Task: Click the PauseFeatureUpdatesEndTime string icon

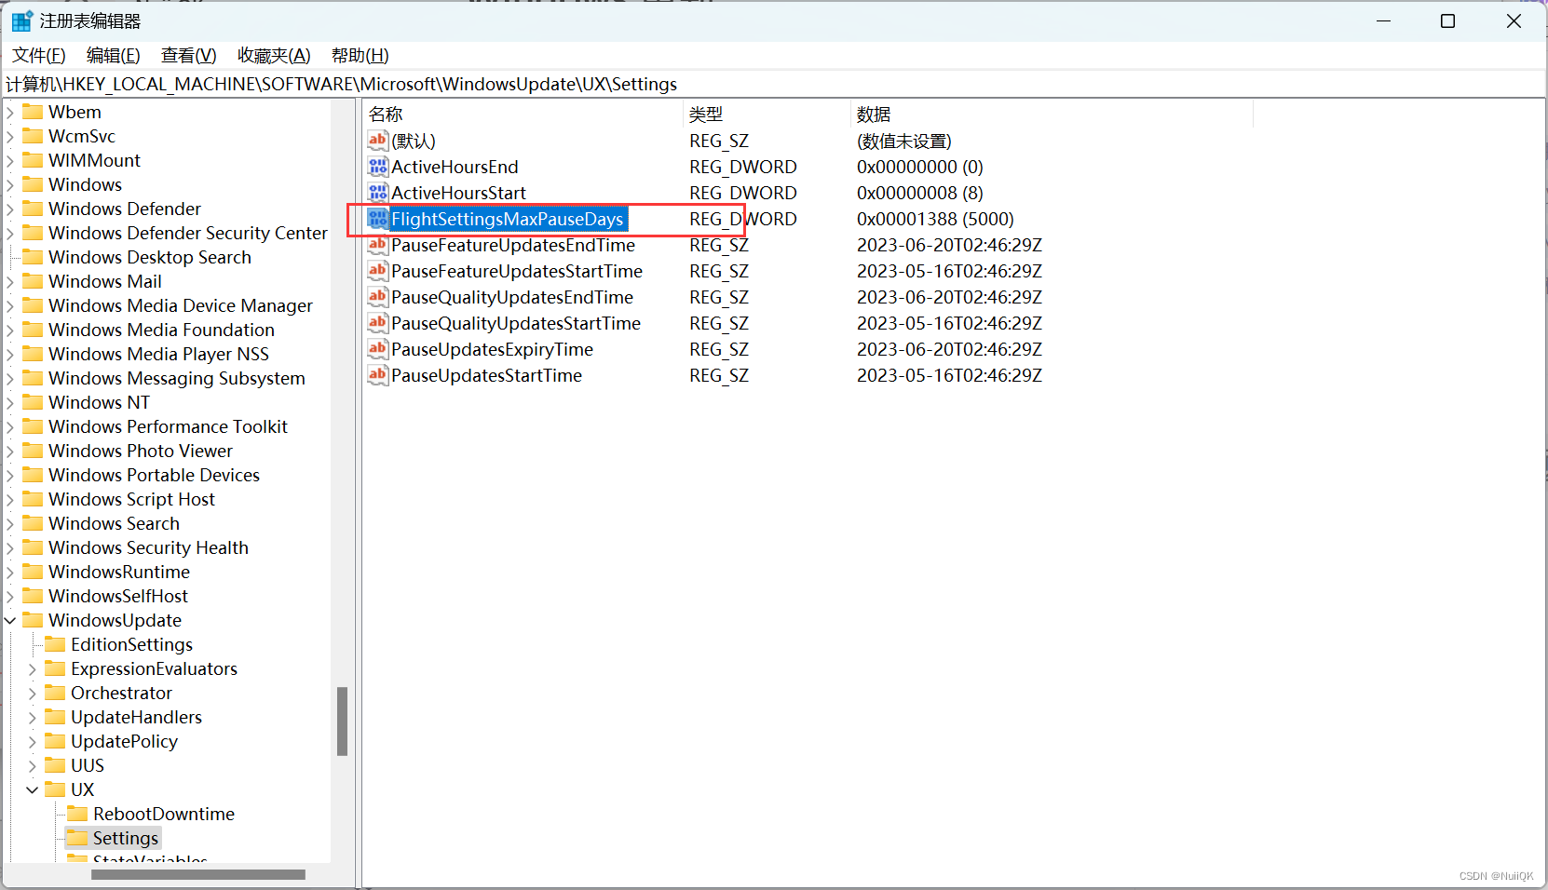Action: coord(377,245)
